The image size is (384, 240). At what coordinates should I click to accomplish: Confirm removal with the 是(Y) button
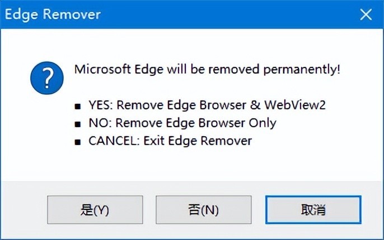(x=95, y=209)
